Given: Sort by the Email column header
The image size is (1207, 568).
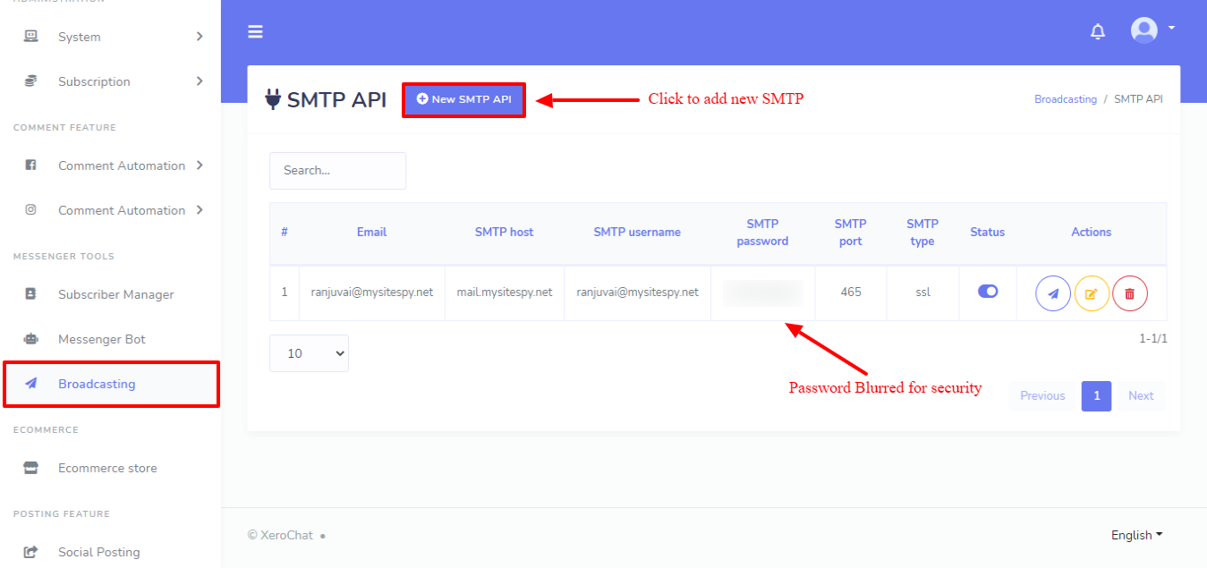Looking at the screenshot, I should click(x=371, y=232).
